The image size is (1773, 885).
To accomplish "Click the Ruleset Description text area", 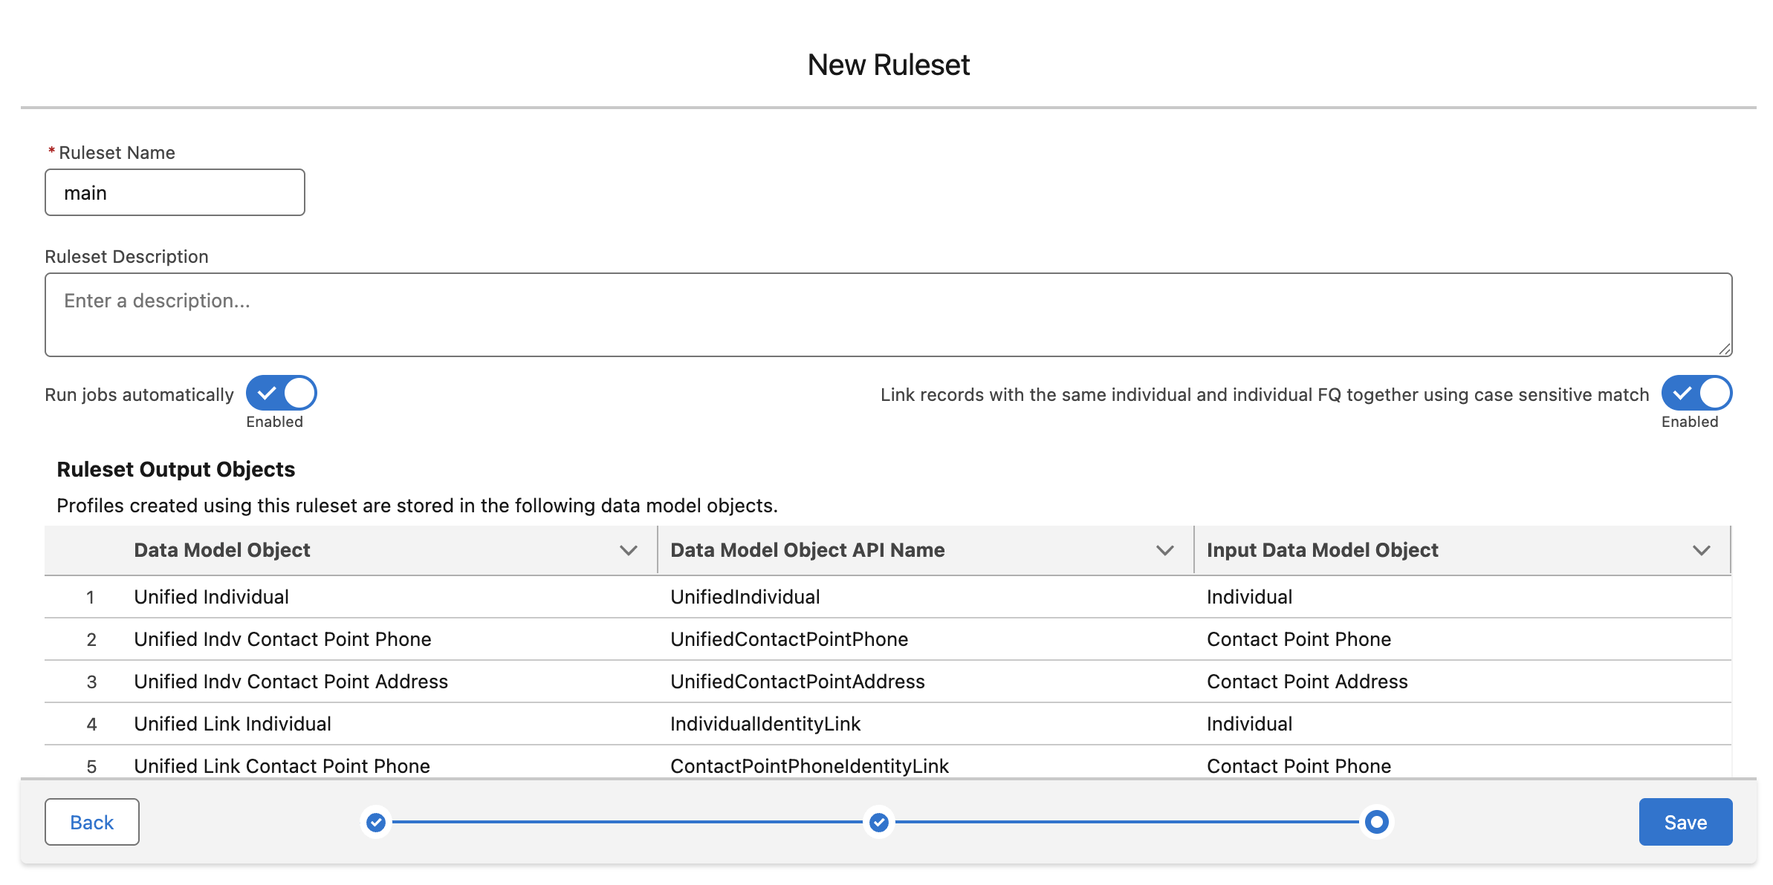I will coord(888,315).
